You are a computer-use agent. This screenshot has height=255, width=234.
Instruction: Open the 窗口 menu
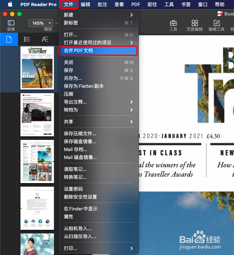pos(203,4)
